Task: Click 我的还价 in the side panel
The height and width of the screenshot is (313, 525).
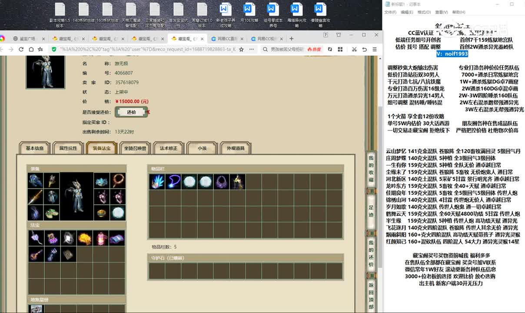Action: coord(371,253)
